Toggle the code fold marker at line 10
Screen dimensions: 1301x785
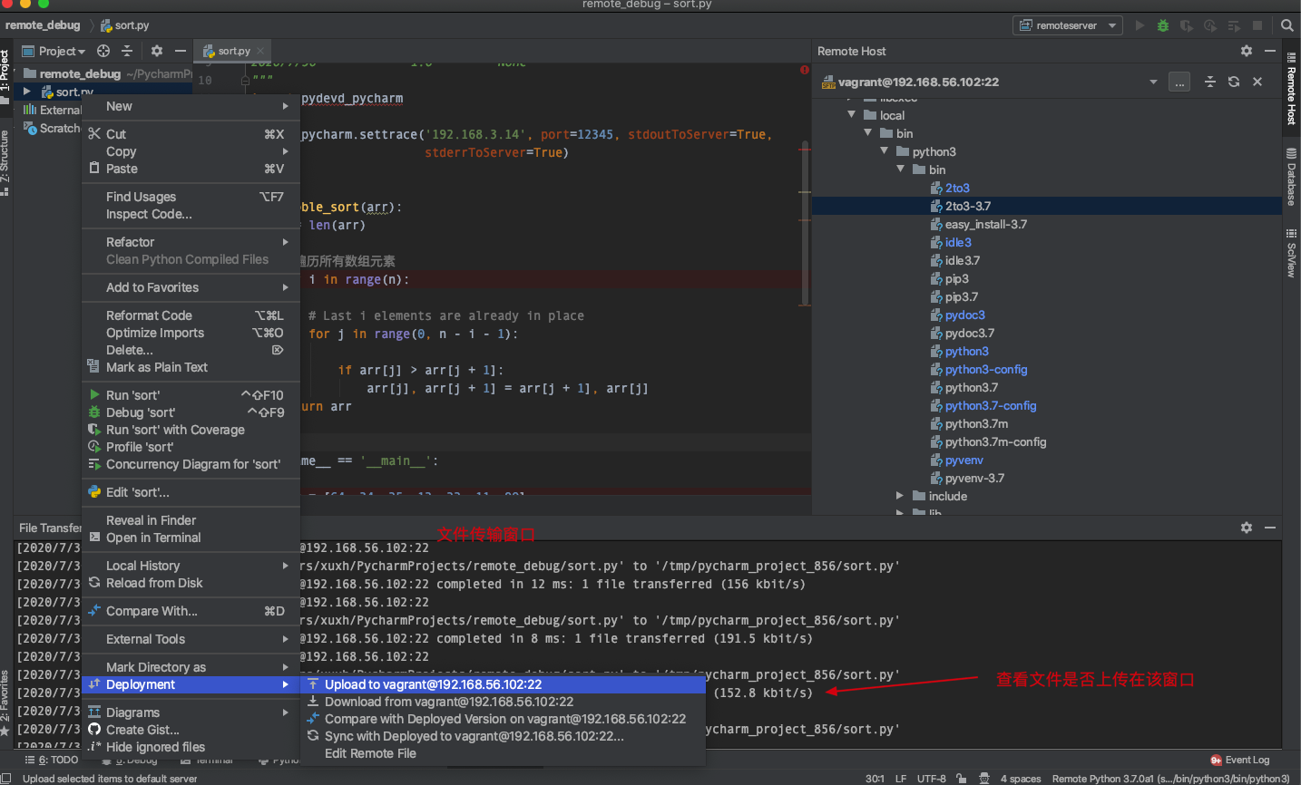(246, 80)
